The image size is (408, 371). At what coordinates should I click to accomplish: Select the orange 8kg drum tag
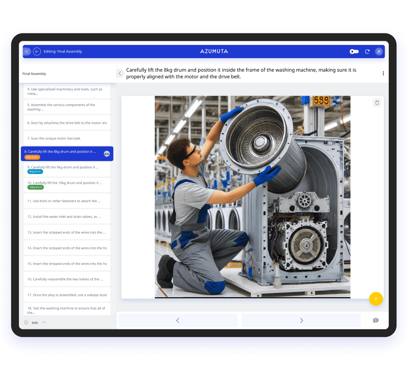(x=31, y=157)
